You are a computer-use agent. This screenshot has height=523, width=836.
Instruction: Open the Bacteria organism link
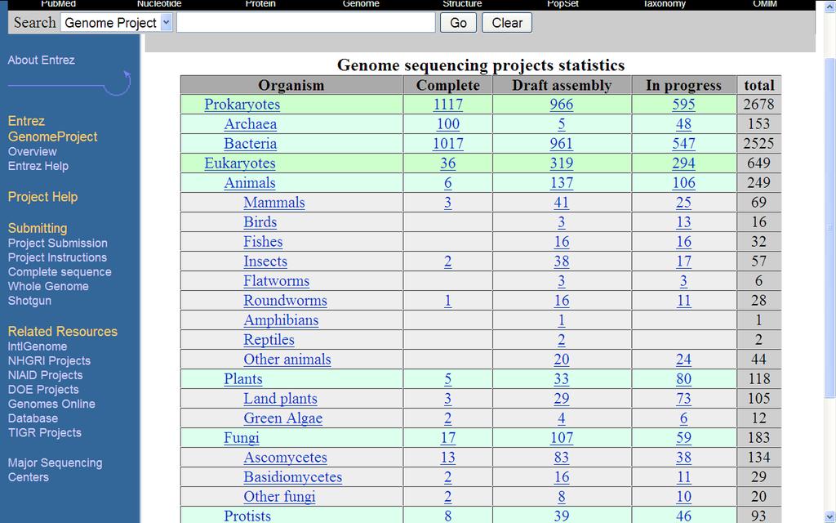coord(250,144)
